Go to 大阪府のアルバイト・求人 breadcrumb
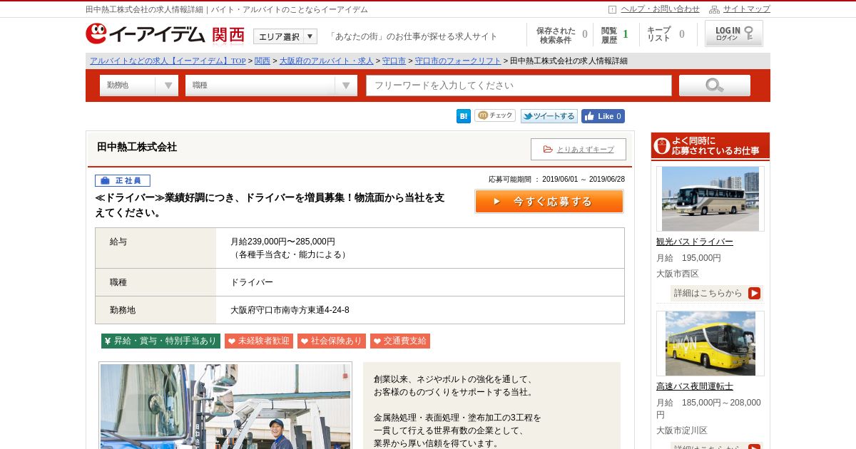This screenshot has height=449, width=856. pyautogui.click(x=327, y=61)
